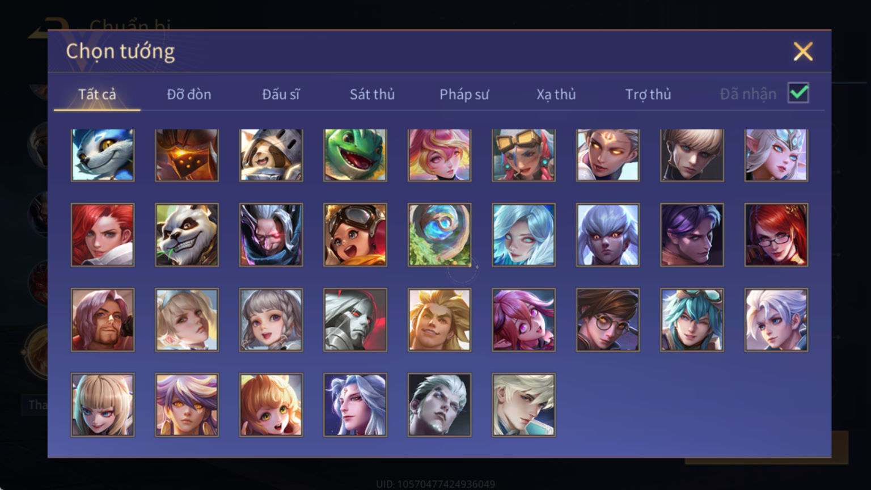This screenshot has height=490, width=871.
Task: Switch to the Đỡ đòn tab
Action: pyautogui.click(x=189, y=94)
